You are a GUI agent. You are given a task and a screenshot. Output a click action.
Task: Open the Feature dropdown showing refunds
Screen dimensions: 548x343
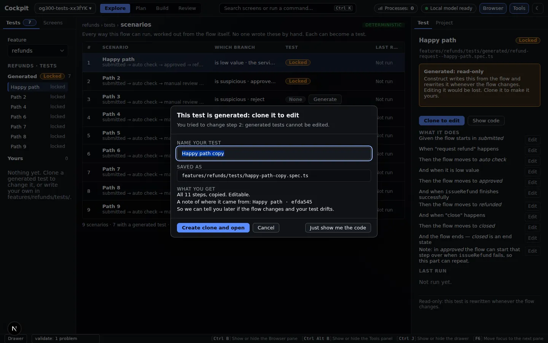pos(38,51)
